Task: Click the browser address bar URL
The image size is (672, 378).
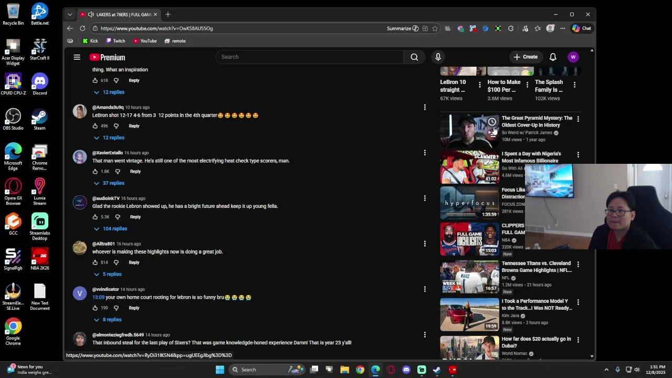Action: (x=156, y=28)
